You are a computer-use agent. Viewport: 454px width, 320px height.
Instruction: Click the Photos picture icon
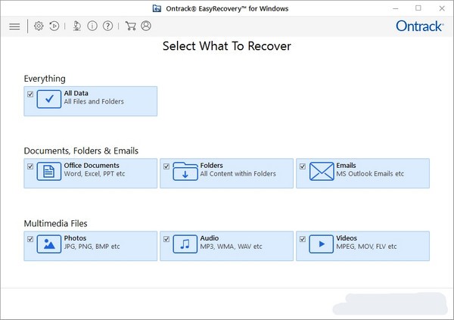point(49,244)
